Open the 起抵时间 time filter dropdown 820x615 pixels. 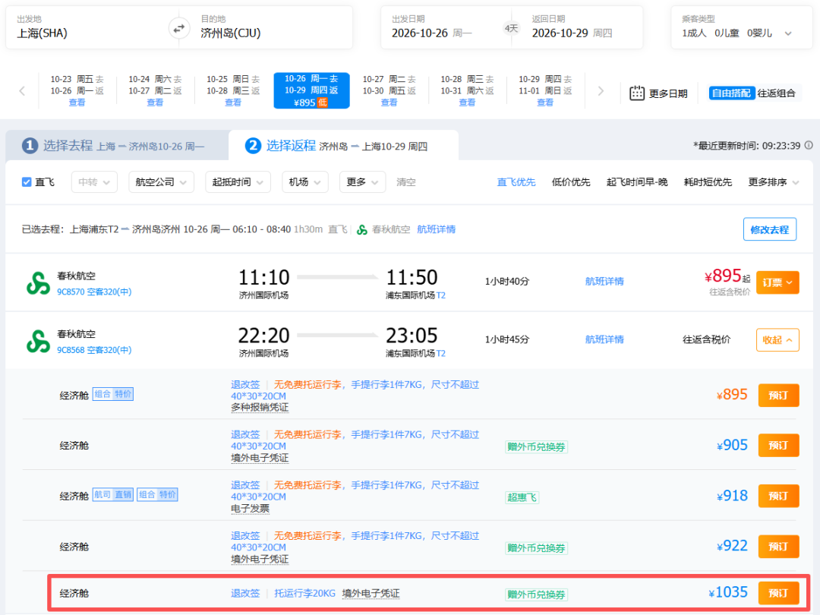tap(238, 182)
